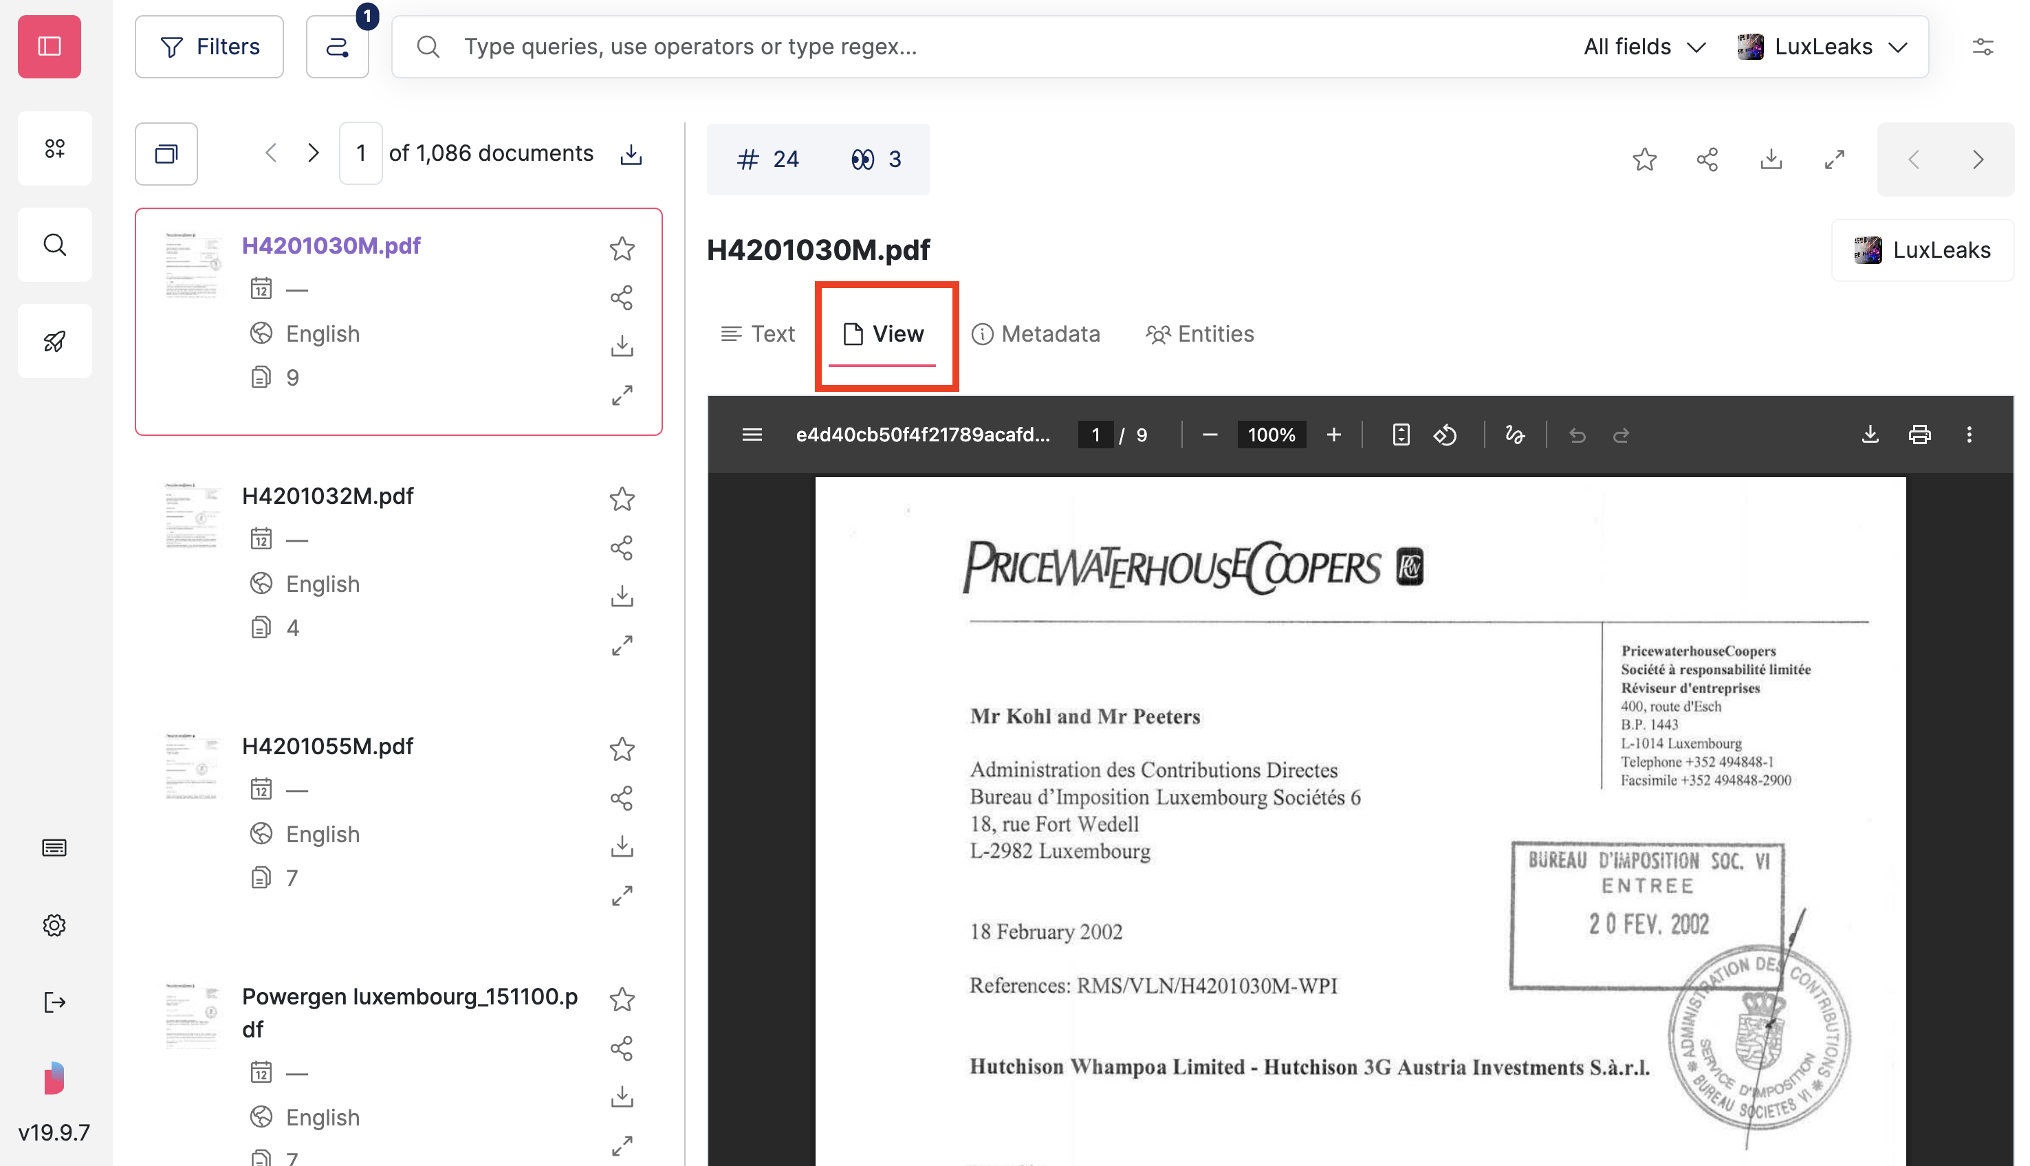Star Powergen luxembourg_151100.pdf
Image resolution: width=2030 pixels, height=1166 pixels.
click(622, 1000)
